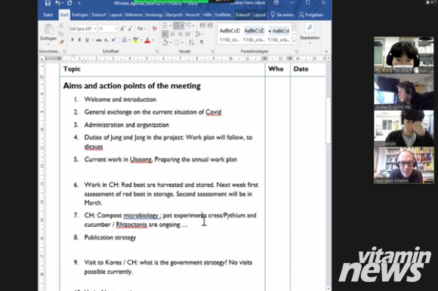This screenshot has height=291, width=438.
Task: Click the 'Welcome and introduction' line
Action: pyautogui.click(x=120, y=100)
